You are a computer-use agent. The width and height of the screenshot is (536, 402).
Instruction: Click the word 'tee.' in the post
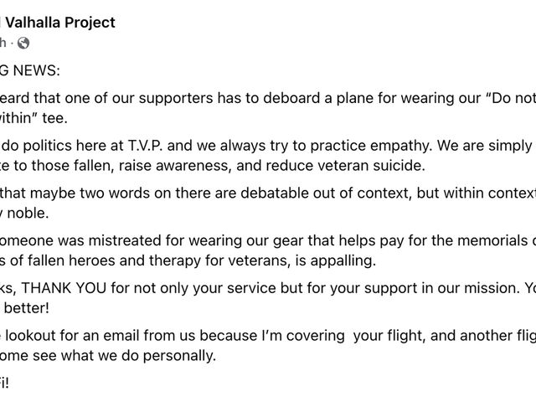[x=55, y=118]
